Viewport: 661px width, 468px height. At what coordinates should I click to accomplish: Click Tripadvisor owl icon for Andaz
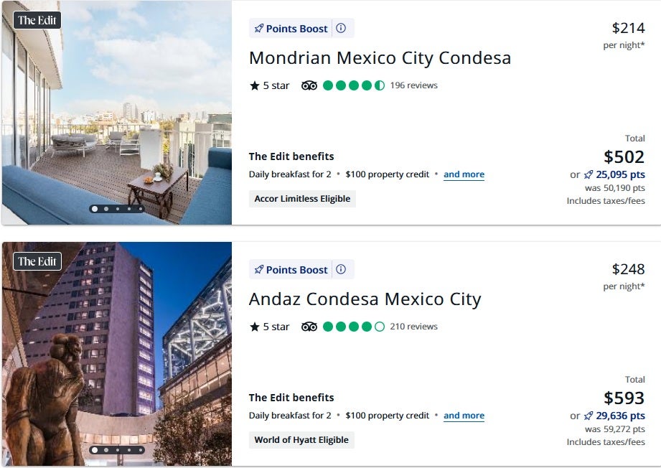click(309, 327)
